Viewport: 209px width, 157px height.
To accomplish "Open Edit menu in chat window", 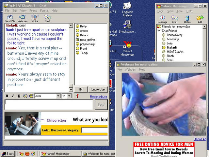I will [x=15, y=11].
